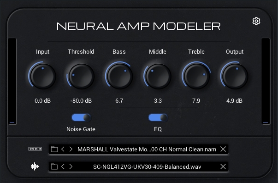Open the settings gear icon
278x183 pixels.
click(256, 21)
